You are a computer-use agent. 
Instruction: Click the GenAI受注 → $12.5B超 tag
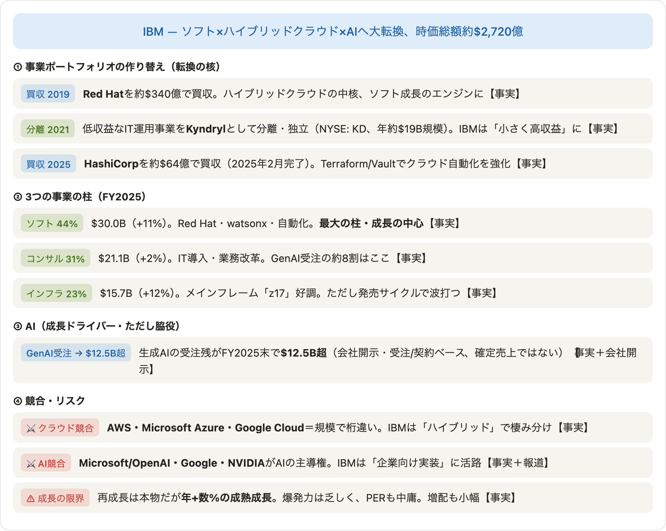[76, 353]
